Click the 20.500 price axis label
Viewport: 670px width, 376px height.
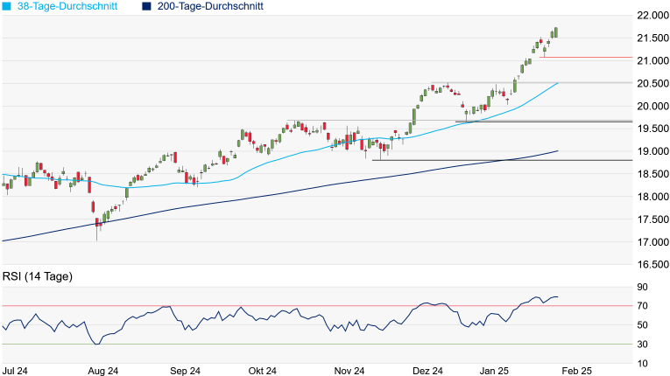(652, 83)
